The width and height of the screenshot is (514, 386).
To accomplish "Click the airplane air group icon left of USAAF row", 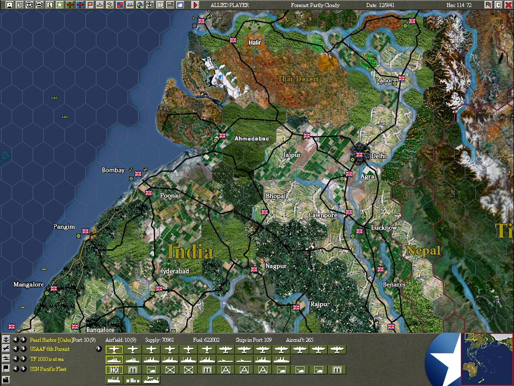I will coord(6,349).
